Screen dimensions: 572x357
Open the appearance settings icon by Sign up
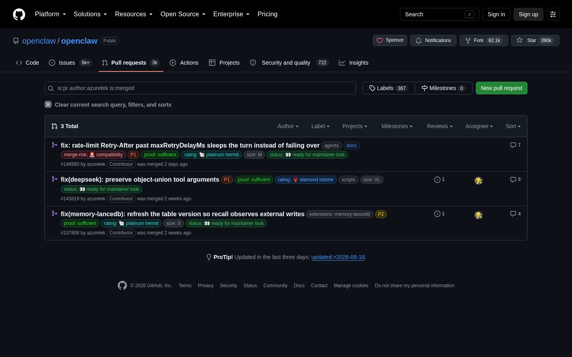tap(553, 14)
